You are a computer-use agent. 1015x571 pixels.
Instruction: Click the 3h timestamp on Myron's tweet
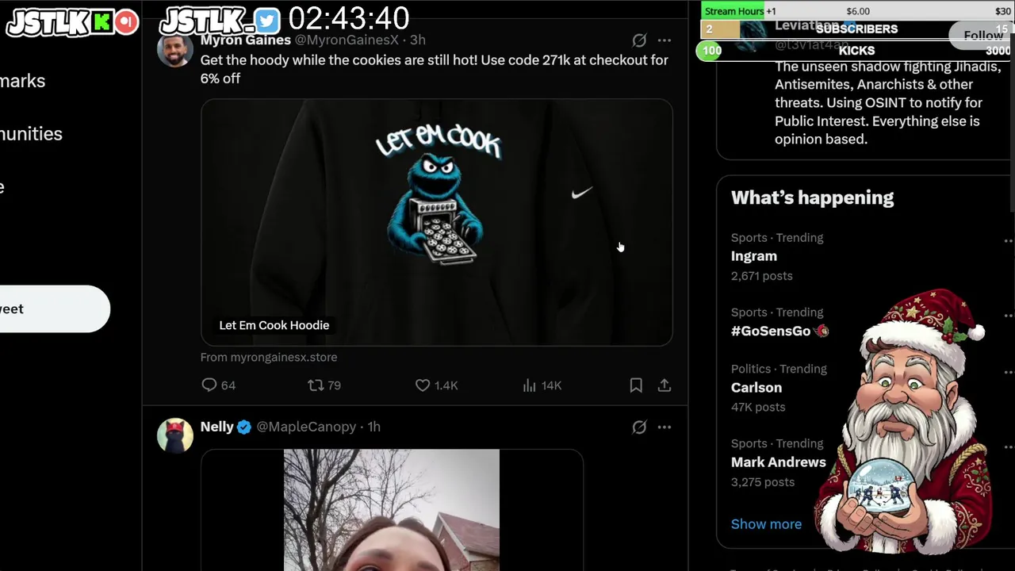[x=417, y=40]
